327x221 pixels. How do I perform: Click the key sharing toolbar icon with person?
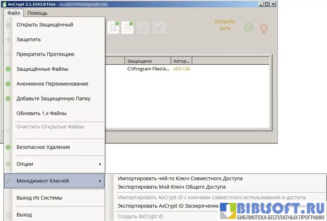pos(113,27)
